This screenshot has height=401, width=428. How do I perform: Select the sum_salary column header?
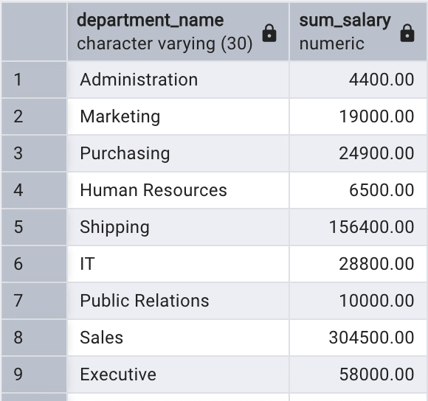[x=359, y=32]
